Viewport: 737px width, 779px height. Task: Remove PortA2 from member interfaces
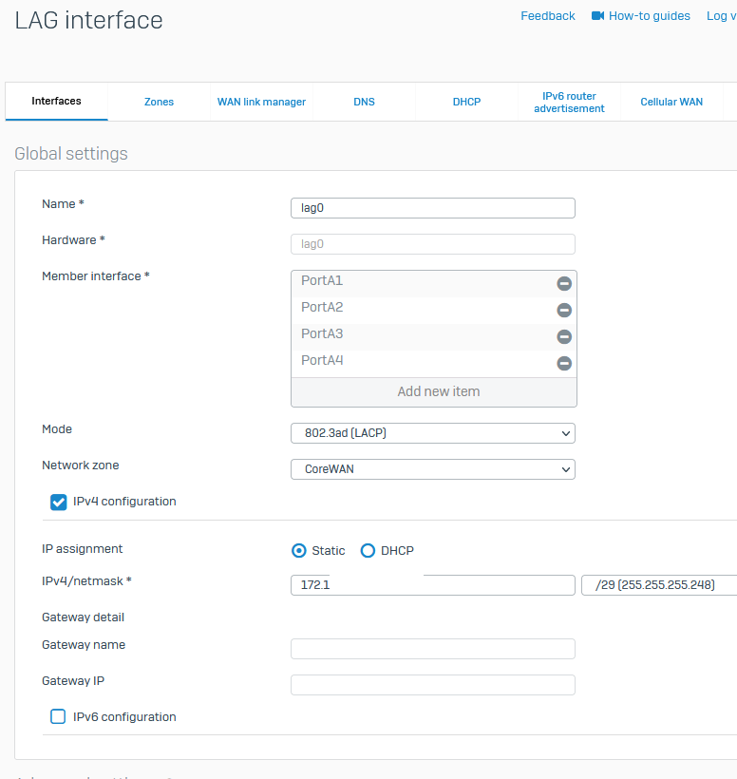[x=564, y=310]
